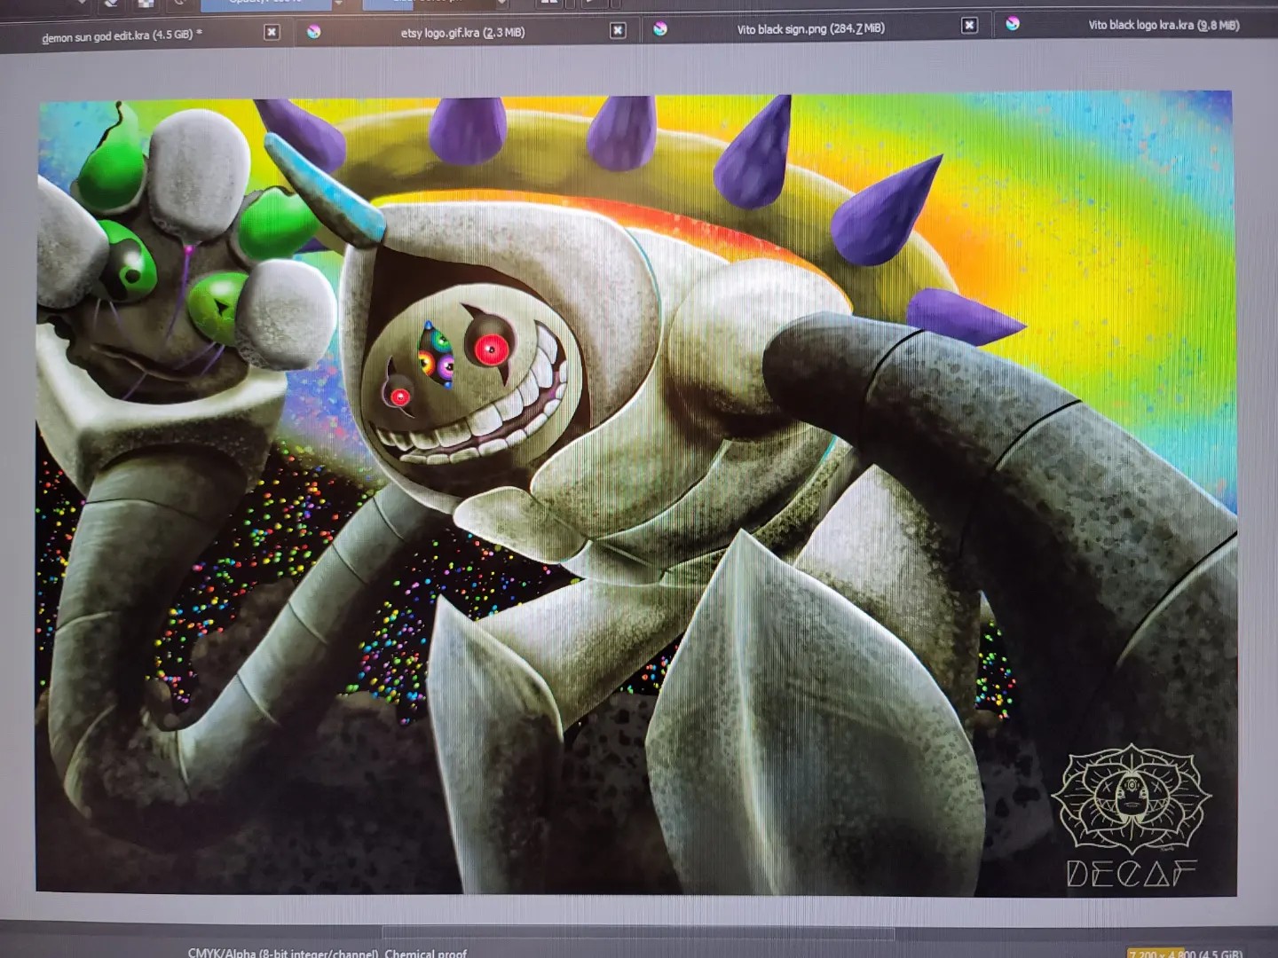Click the 7,200 x 4,800 image size indicator
This screenshot has width=1278, height=958.
click(1186, 953)
